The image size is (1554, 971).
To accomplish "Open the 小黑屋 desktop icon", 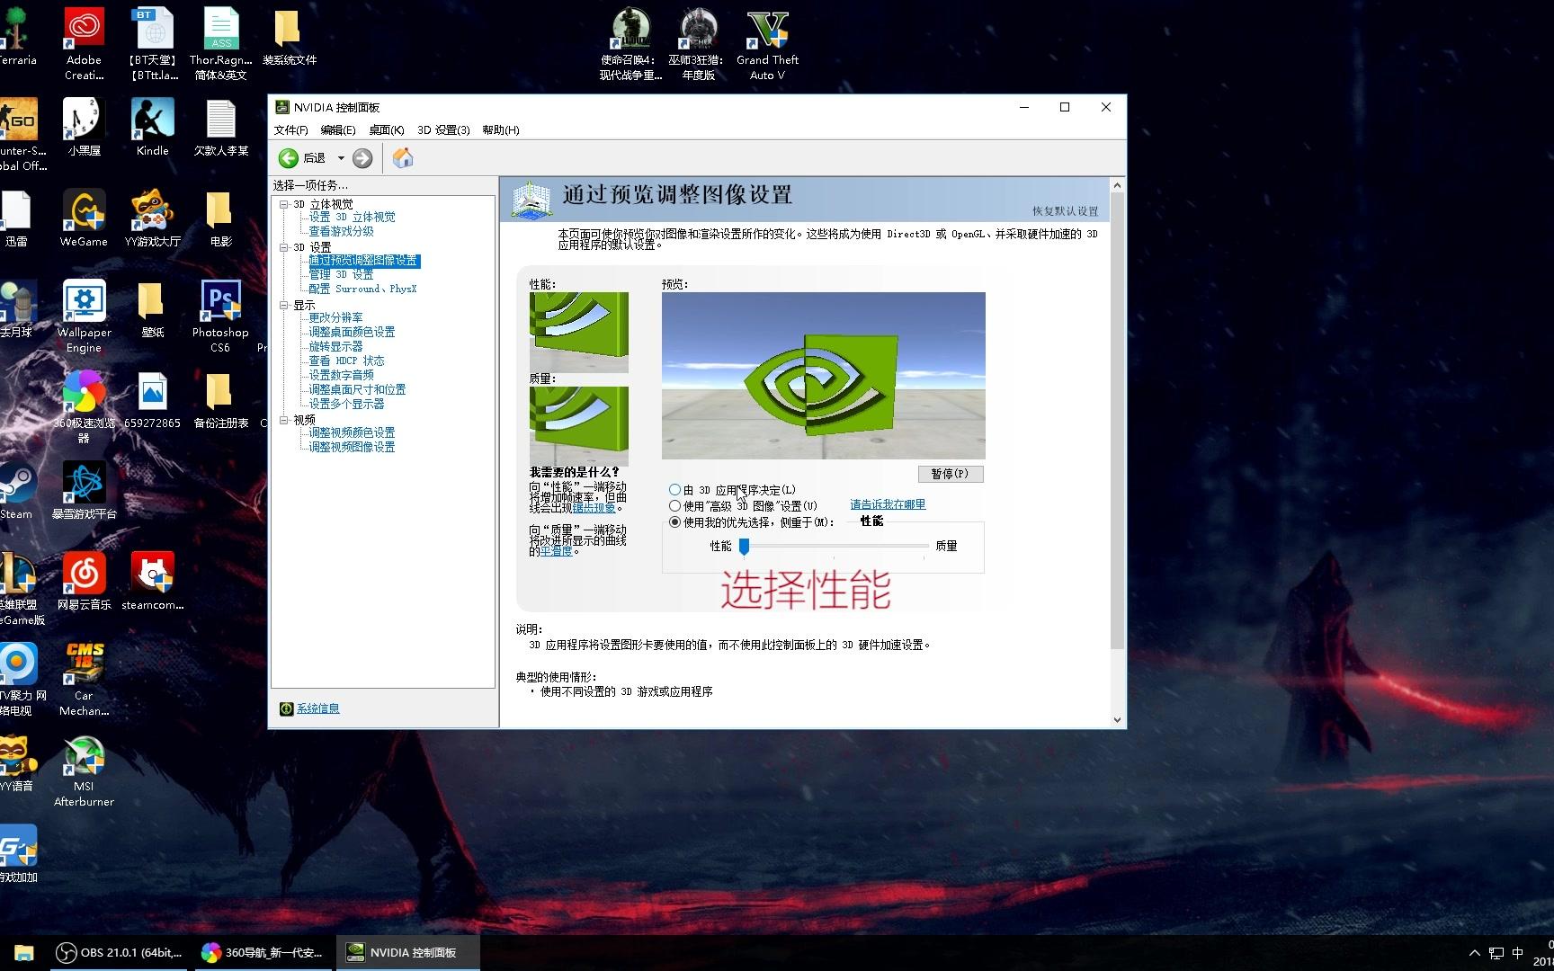I will click(84, 128).
